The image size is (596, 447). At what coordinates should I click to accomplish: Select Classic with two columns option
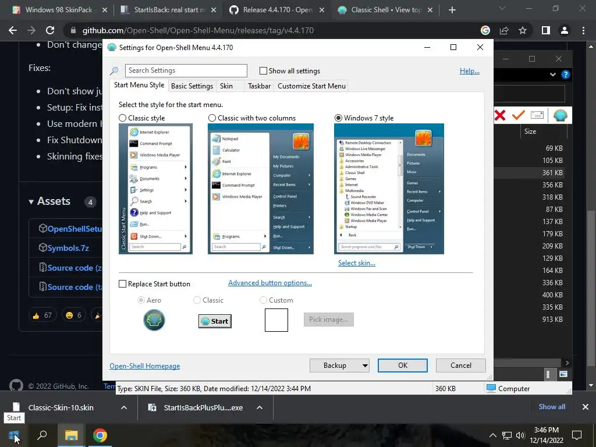212,118
